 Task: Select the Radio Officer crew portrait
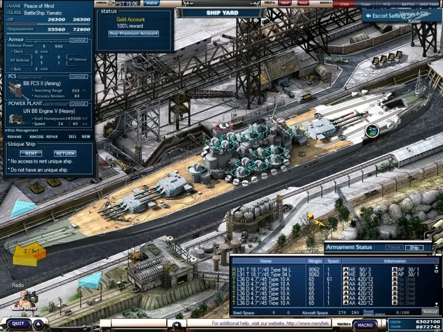click(25, 300)
